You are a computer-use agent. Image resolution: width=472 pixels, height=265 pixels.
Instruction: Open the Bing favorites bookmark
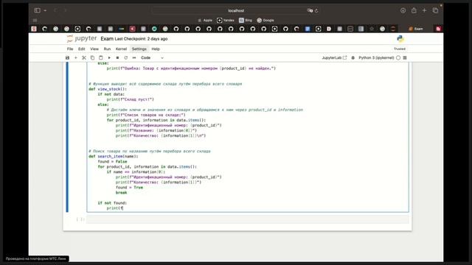point(246,21)
